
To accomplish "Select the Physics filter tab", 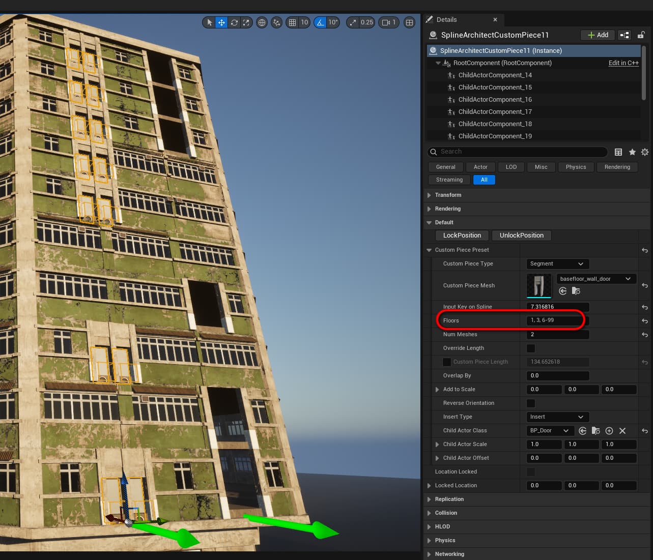I will pos(576,167).
